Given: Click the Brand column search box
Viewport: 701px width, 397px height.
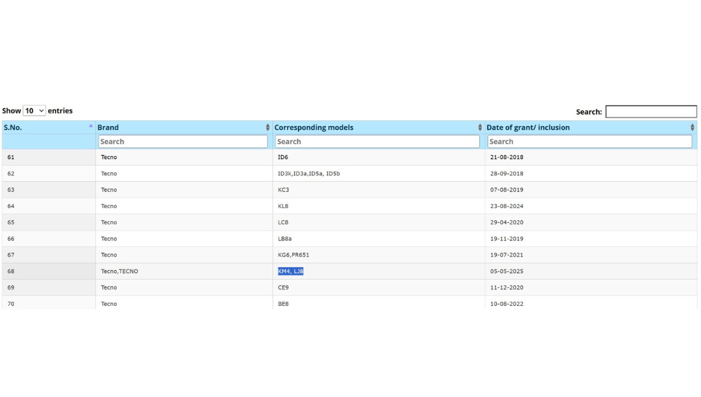Looking at the screenshot, I should 183,141.
